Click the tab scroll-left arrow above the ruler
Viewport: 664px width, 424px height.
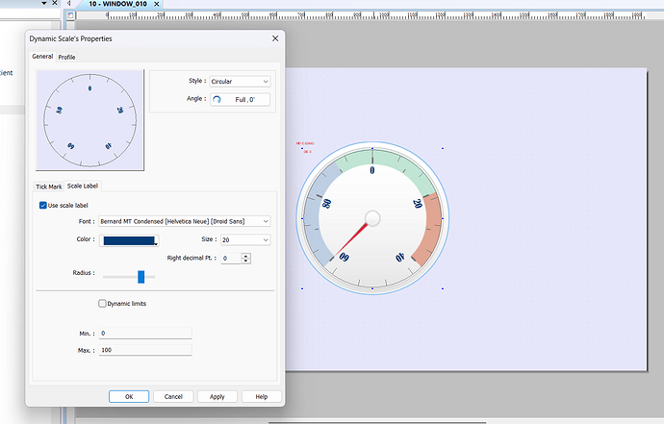(x=71, y=4)
